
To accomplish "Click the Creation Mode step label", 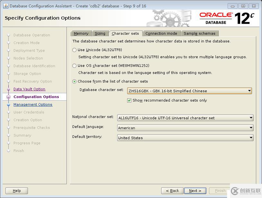I will 27,43.
